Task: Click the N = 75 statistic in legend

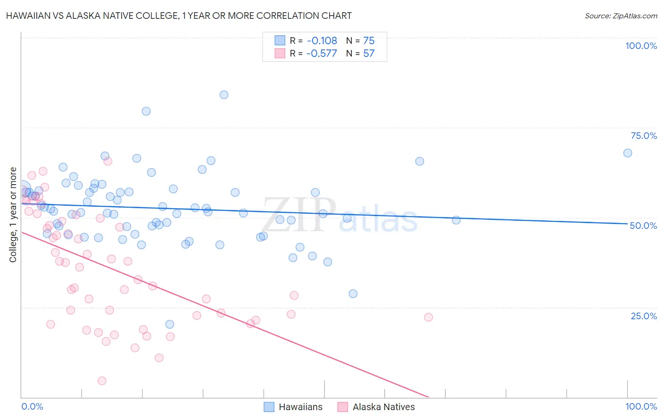Action: [x=360, y=40]
